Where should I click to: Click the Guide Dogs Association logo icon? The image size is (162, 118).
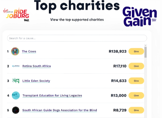pyautogui.click(x=16, y=110)
